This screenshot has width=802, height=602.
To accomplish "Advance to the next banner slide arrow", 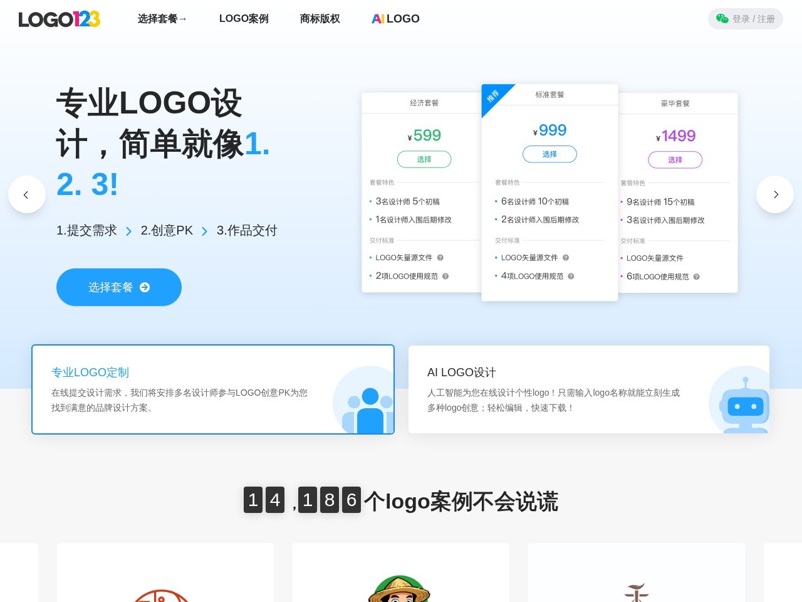I will pyautogui.click(x=775, y=194).
